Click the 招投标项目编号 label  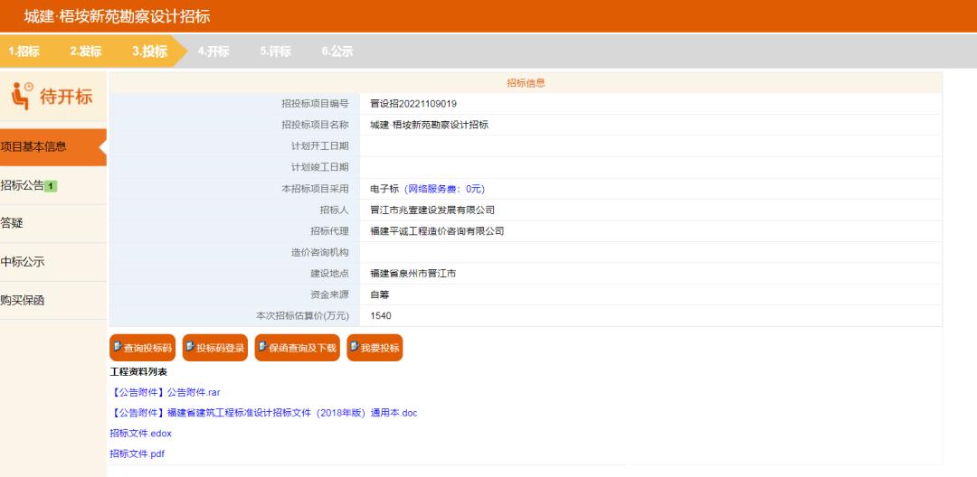316,104
